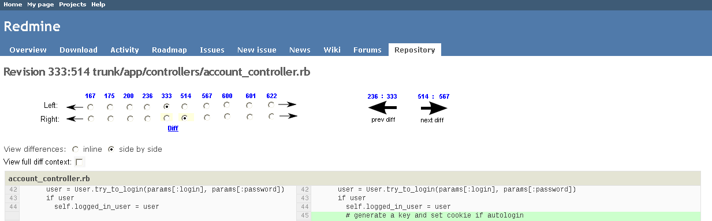Choose the inline view differences option

pyautogui.click(x=76, y=149)
